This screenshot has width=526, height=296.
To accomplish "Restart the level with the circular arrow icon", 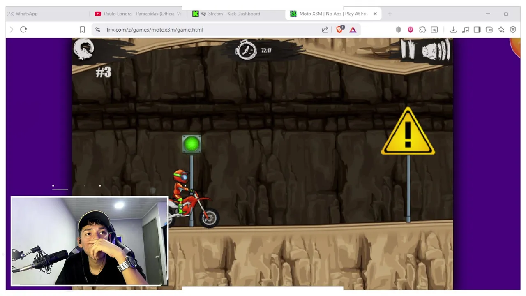I will click(x=84, y=50).
